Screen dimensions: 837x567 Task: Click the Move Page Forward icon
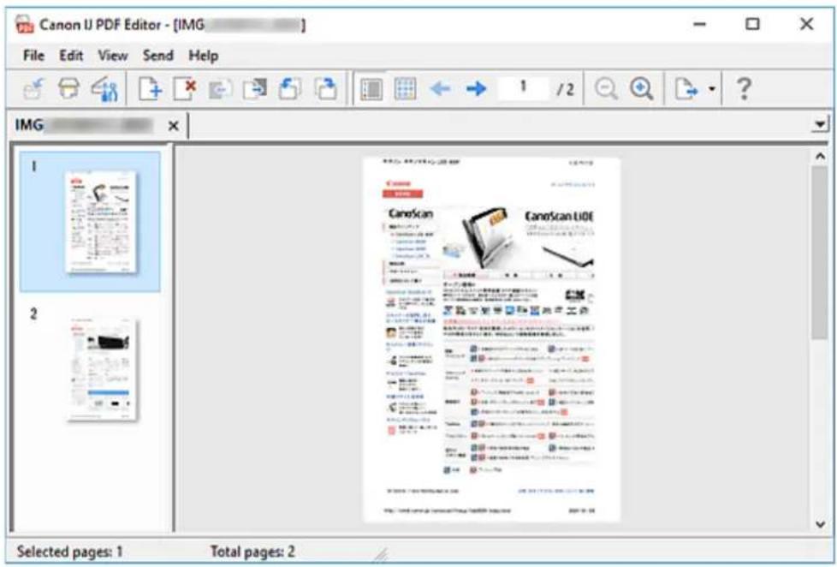coord(255,89)
